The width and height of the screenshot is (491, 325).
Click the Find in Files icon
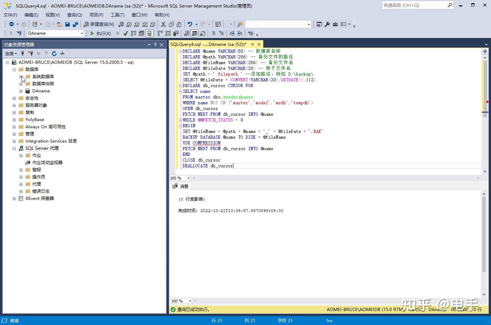pyautogui.click(x=240, y=24)
